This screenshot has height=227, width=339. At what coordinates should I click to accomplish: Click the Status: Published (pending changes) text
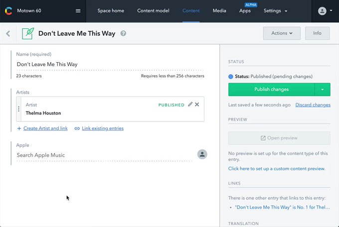[274, 77]
